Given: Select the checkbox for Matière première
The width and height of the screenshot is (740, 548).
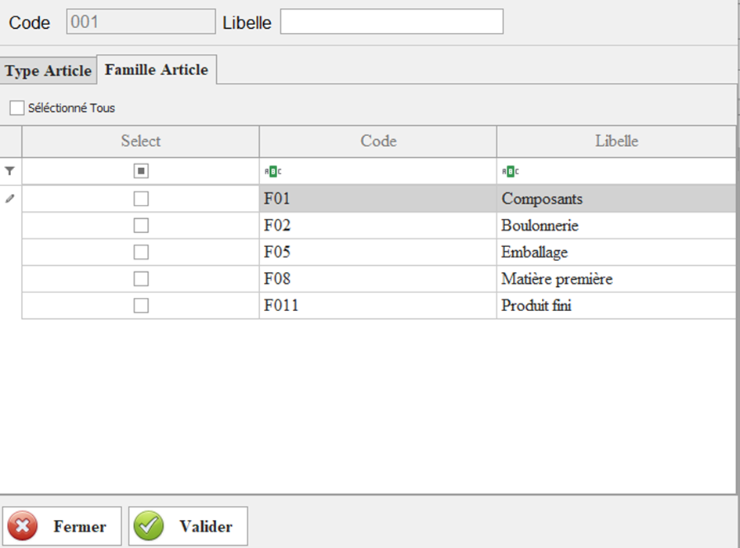Looking at the screenshot, I should [141, 279].
